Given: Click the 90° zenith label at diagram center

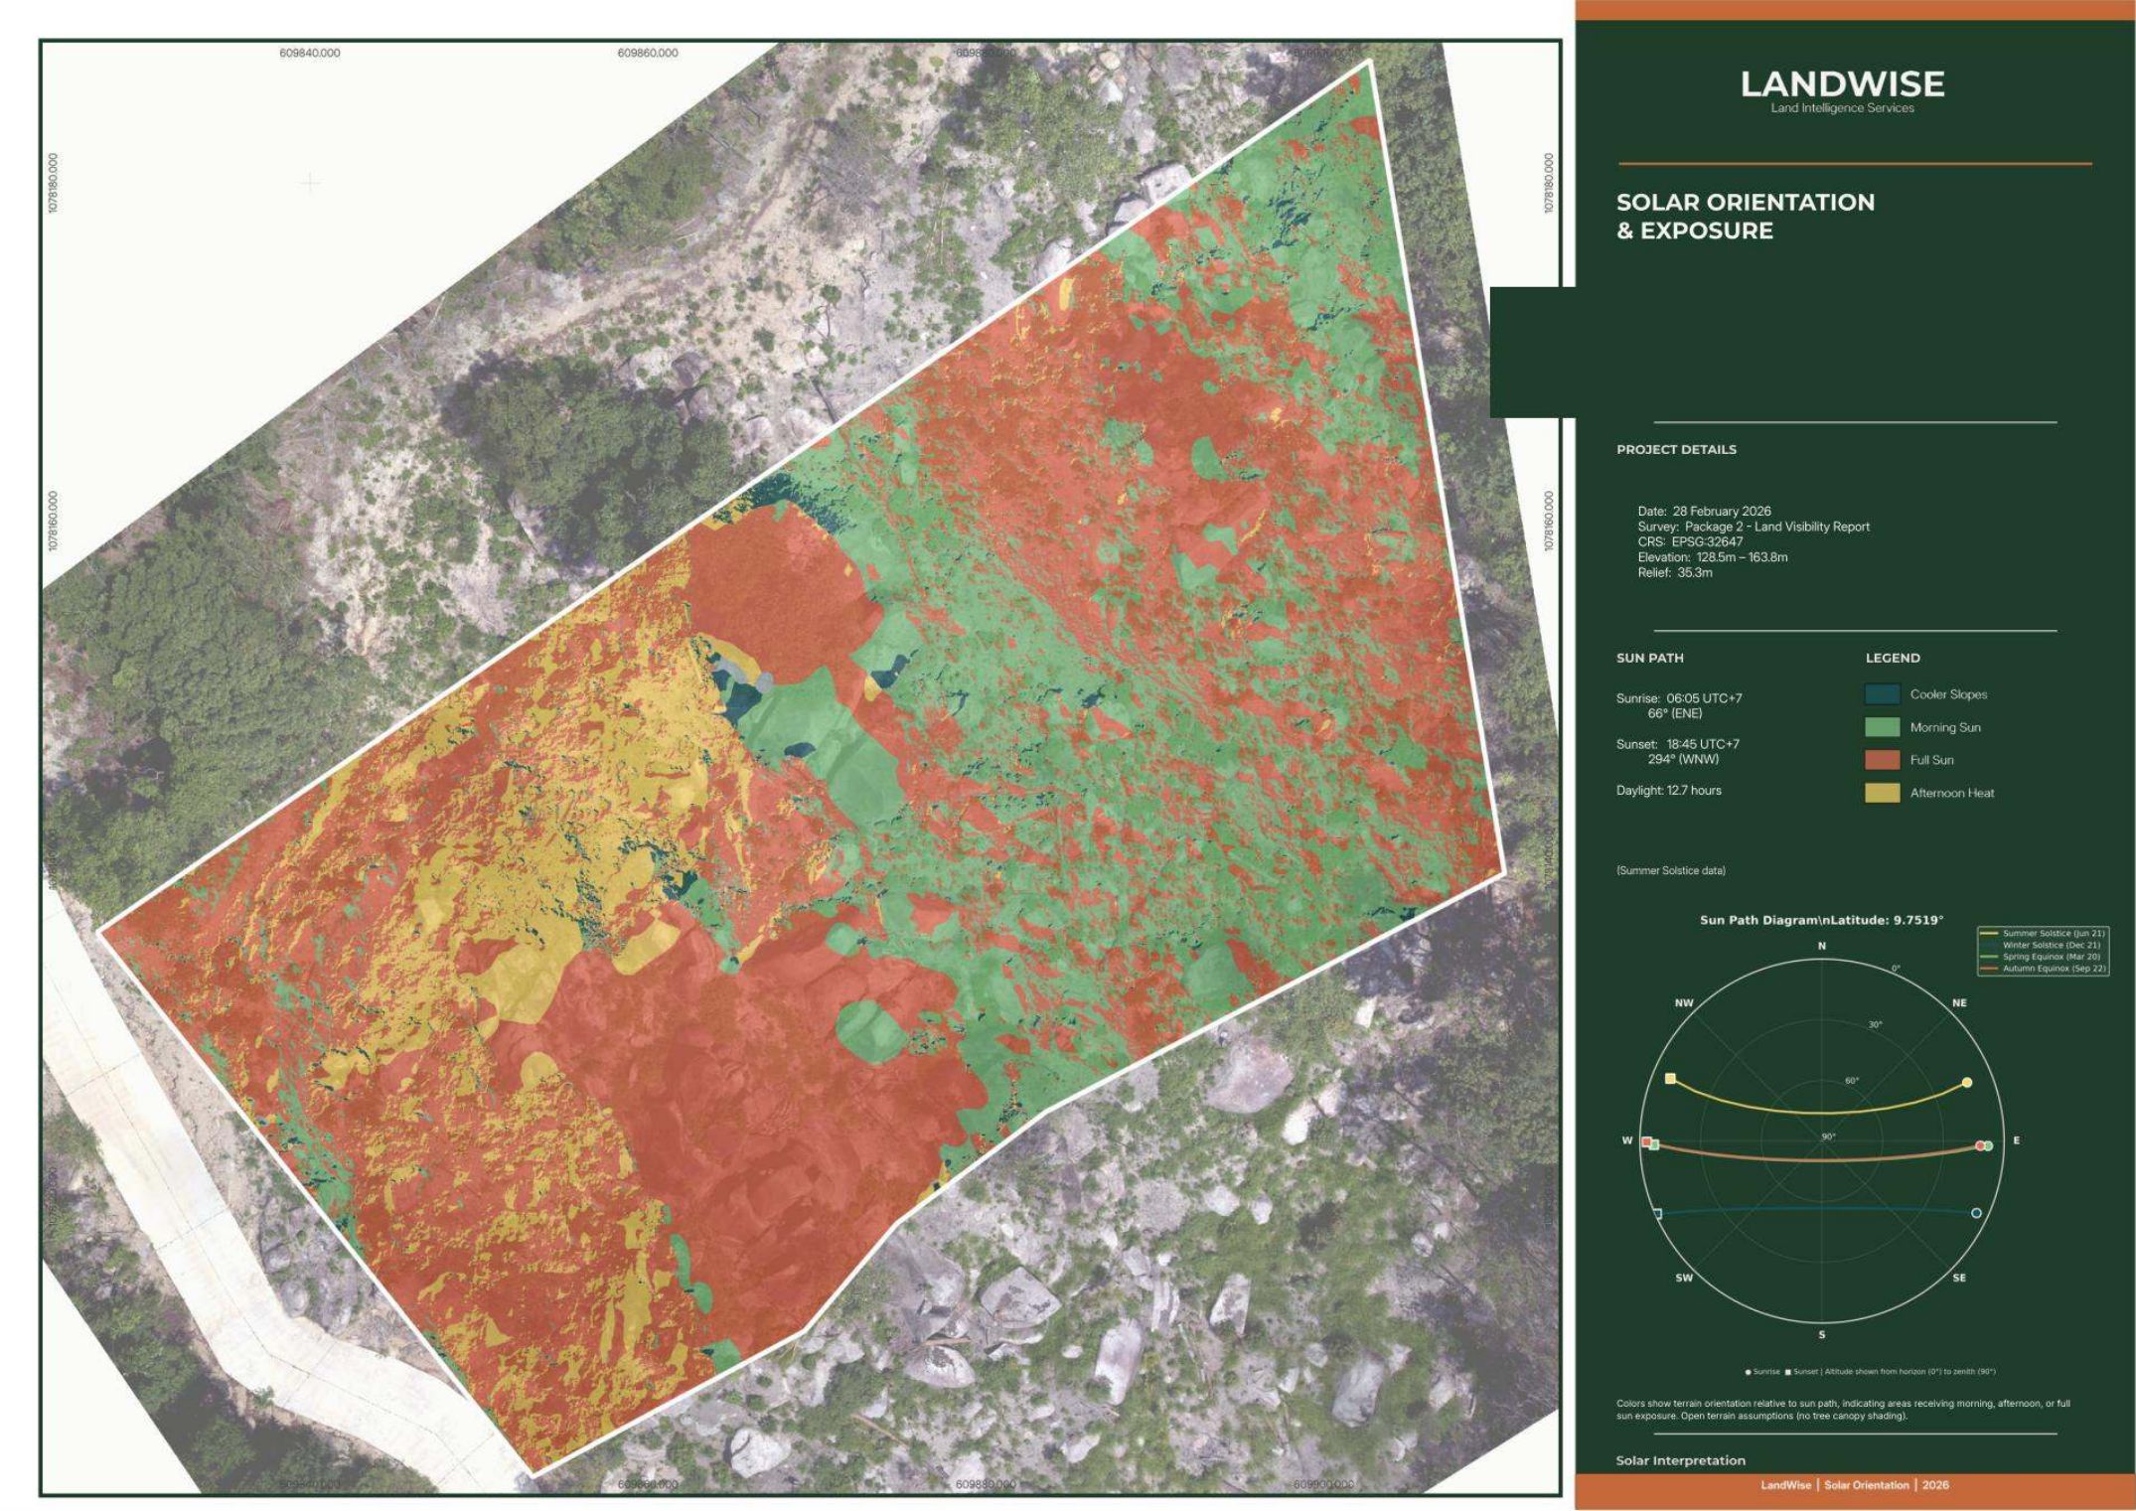Looking at the screenshot, I should point(1829,1136).
